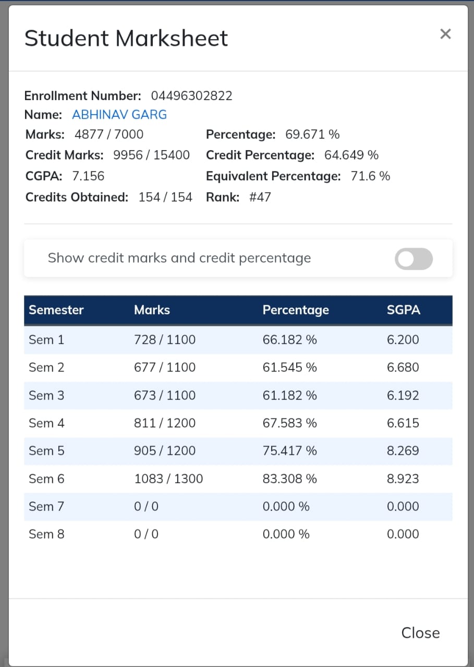Select the Marks column header

click(x=152, y=310)
